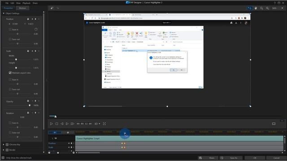Click the Undo arrow icon
Screen dimensions: 287x161
(52, 8)
